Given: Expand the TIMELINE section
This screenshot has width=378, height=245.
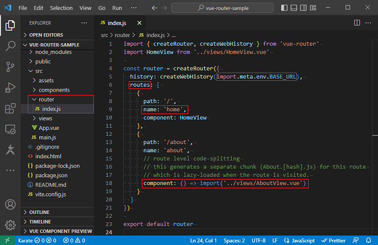Looking at the screenshot, I should click(x=57, y=222).
